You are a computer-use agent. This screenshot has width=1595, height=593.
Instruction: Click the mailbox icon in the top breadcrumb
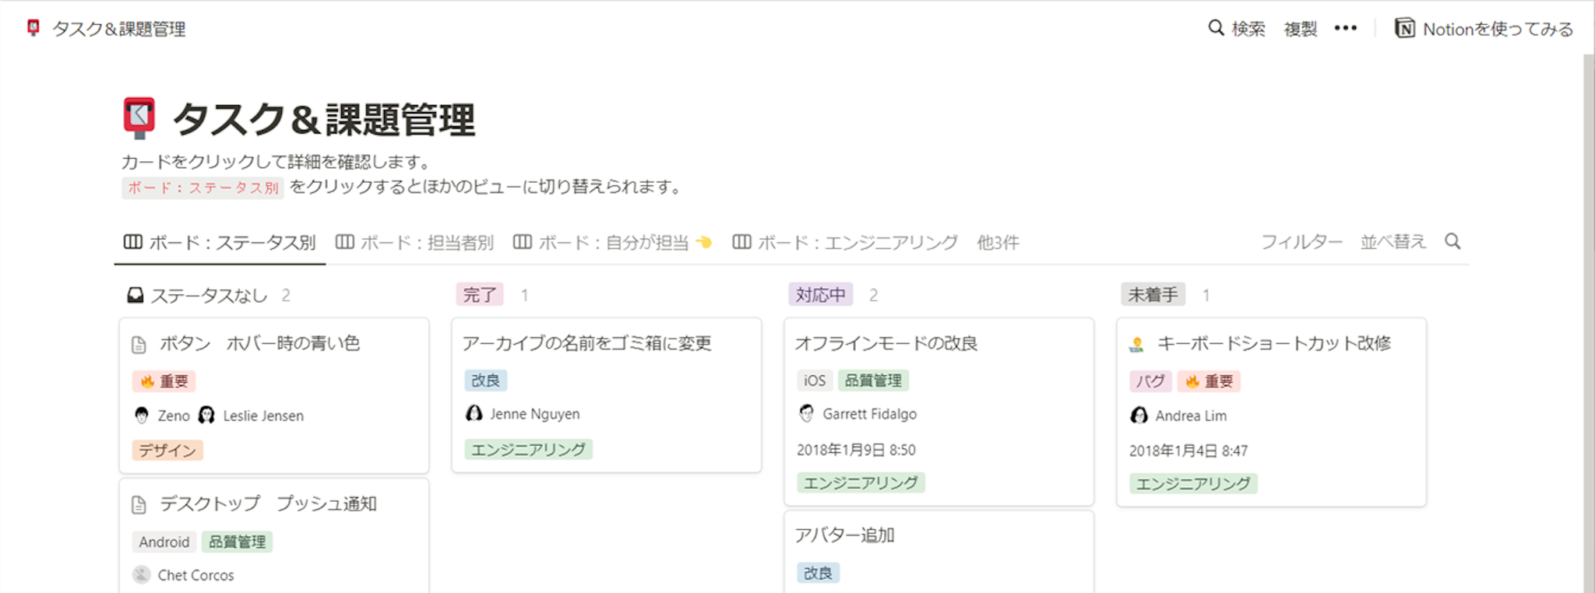pyautogui.click(x=33, y=28)
